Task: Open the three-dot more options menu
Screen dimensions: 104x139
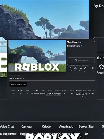Action: pyautogui.click(x=94, y=42)
